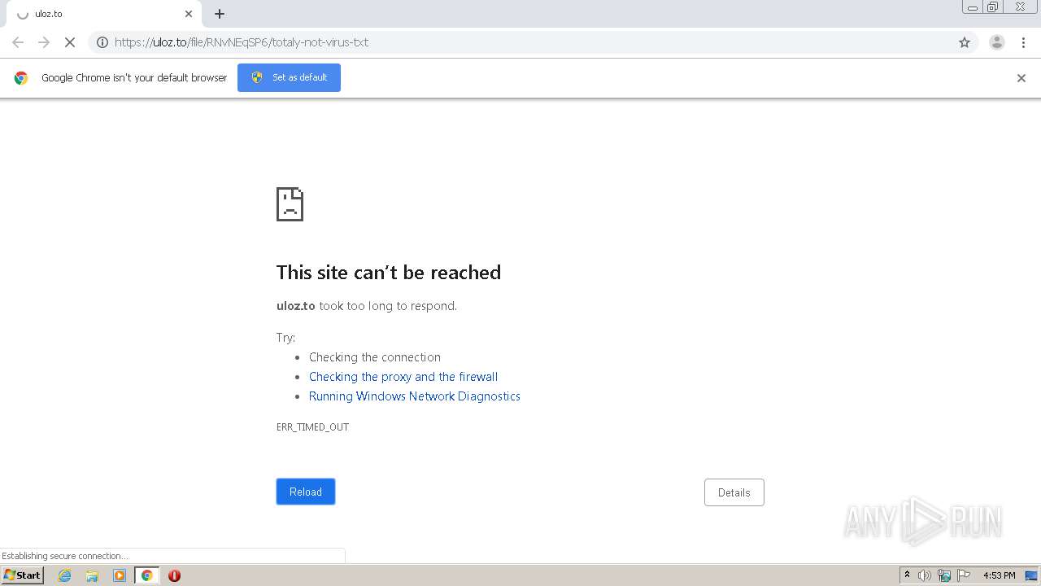The image size is (1041, 586).
Task: Click the Show desktop button
Action: (x=1031, y=575)
